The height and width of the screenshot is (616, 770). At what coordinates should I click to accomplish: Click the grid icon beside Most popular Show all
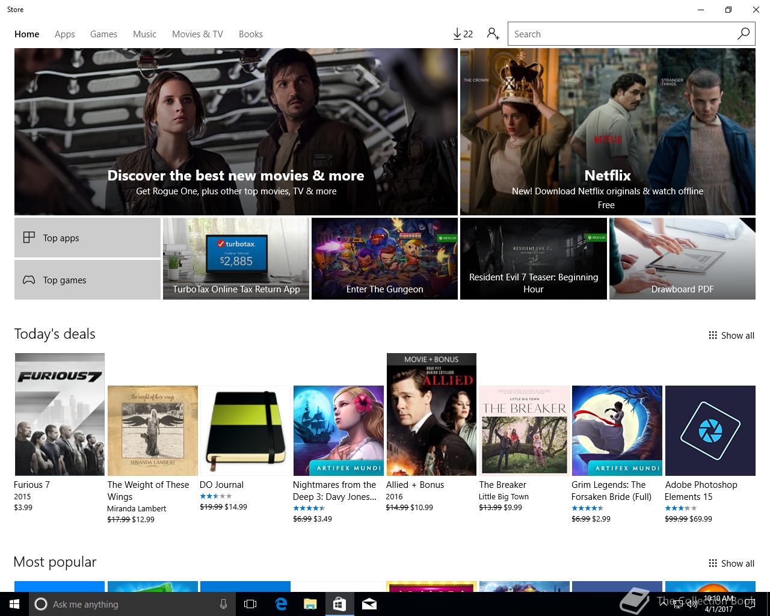[713, 563]
